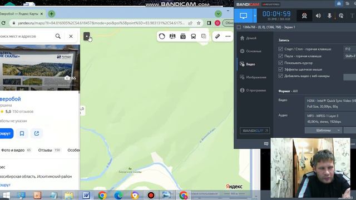
Task: Expand the Bandicam recording mode dropdown arrow
Action: tap(255, 16)
